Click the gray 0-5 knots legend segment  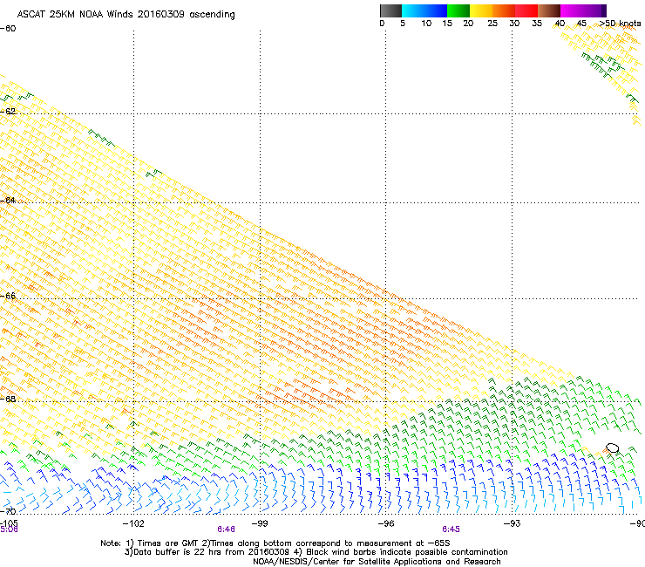390,10
